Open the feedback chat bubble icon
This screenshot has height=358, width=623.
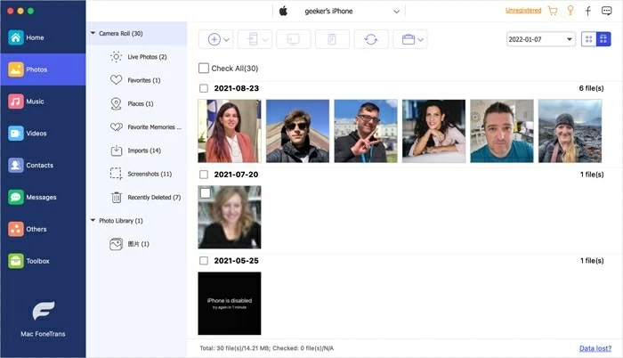click(605, 12)
